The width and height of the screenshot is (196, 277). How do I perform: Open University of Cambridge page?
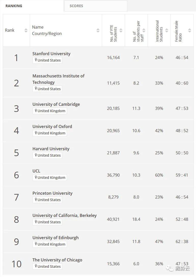click(56, 104)
